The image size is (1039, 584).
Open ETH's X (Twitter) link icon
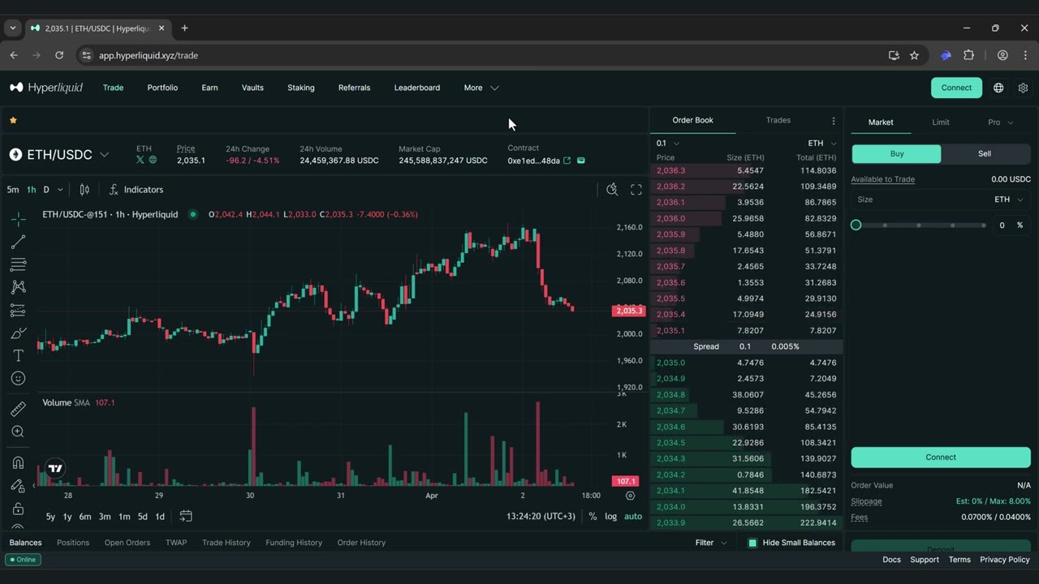tap(140, 160)
